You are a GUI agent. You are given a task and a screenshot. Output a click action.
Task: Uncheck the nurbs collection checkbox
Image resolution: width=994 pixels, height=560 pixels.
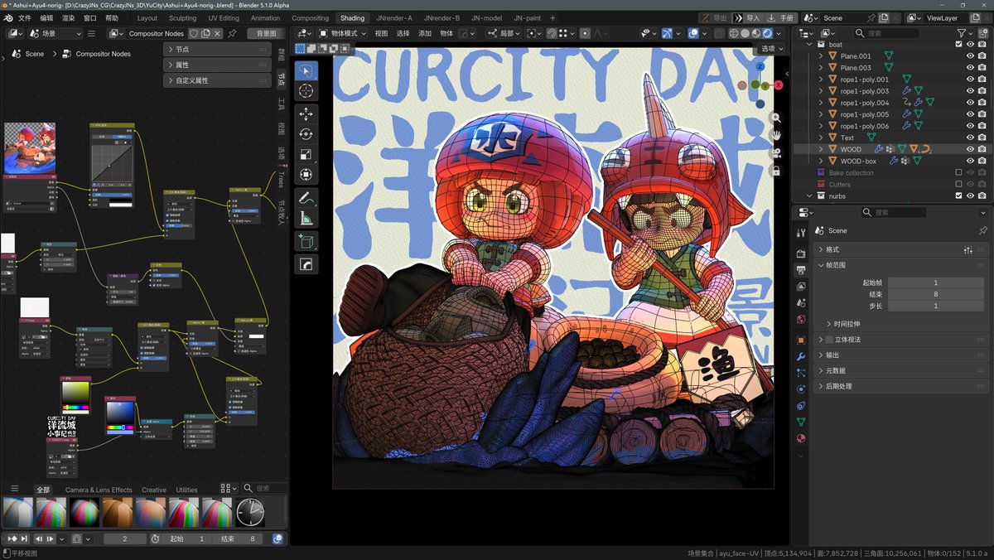click(x=958, y=196)
